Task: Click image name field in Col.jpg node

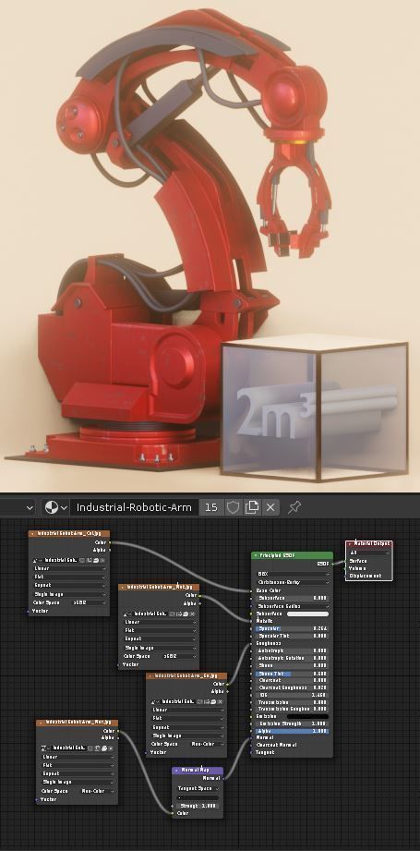Action: (x=61, y=560)
